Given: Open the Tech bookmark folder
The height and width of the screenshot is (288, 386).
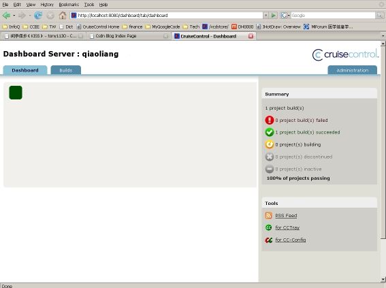Looking at the screenshot, I should [x=191, y=27].
